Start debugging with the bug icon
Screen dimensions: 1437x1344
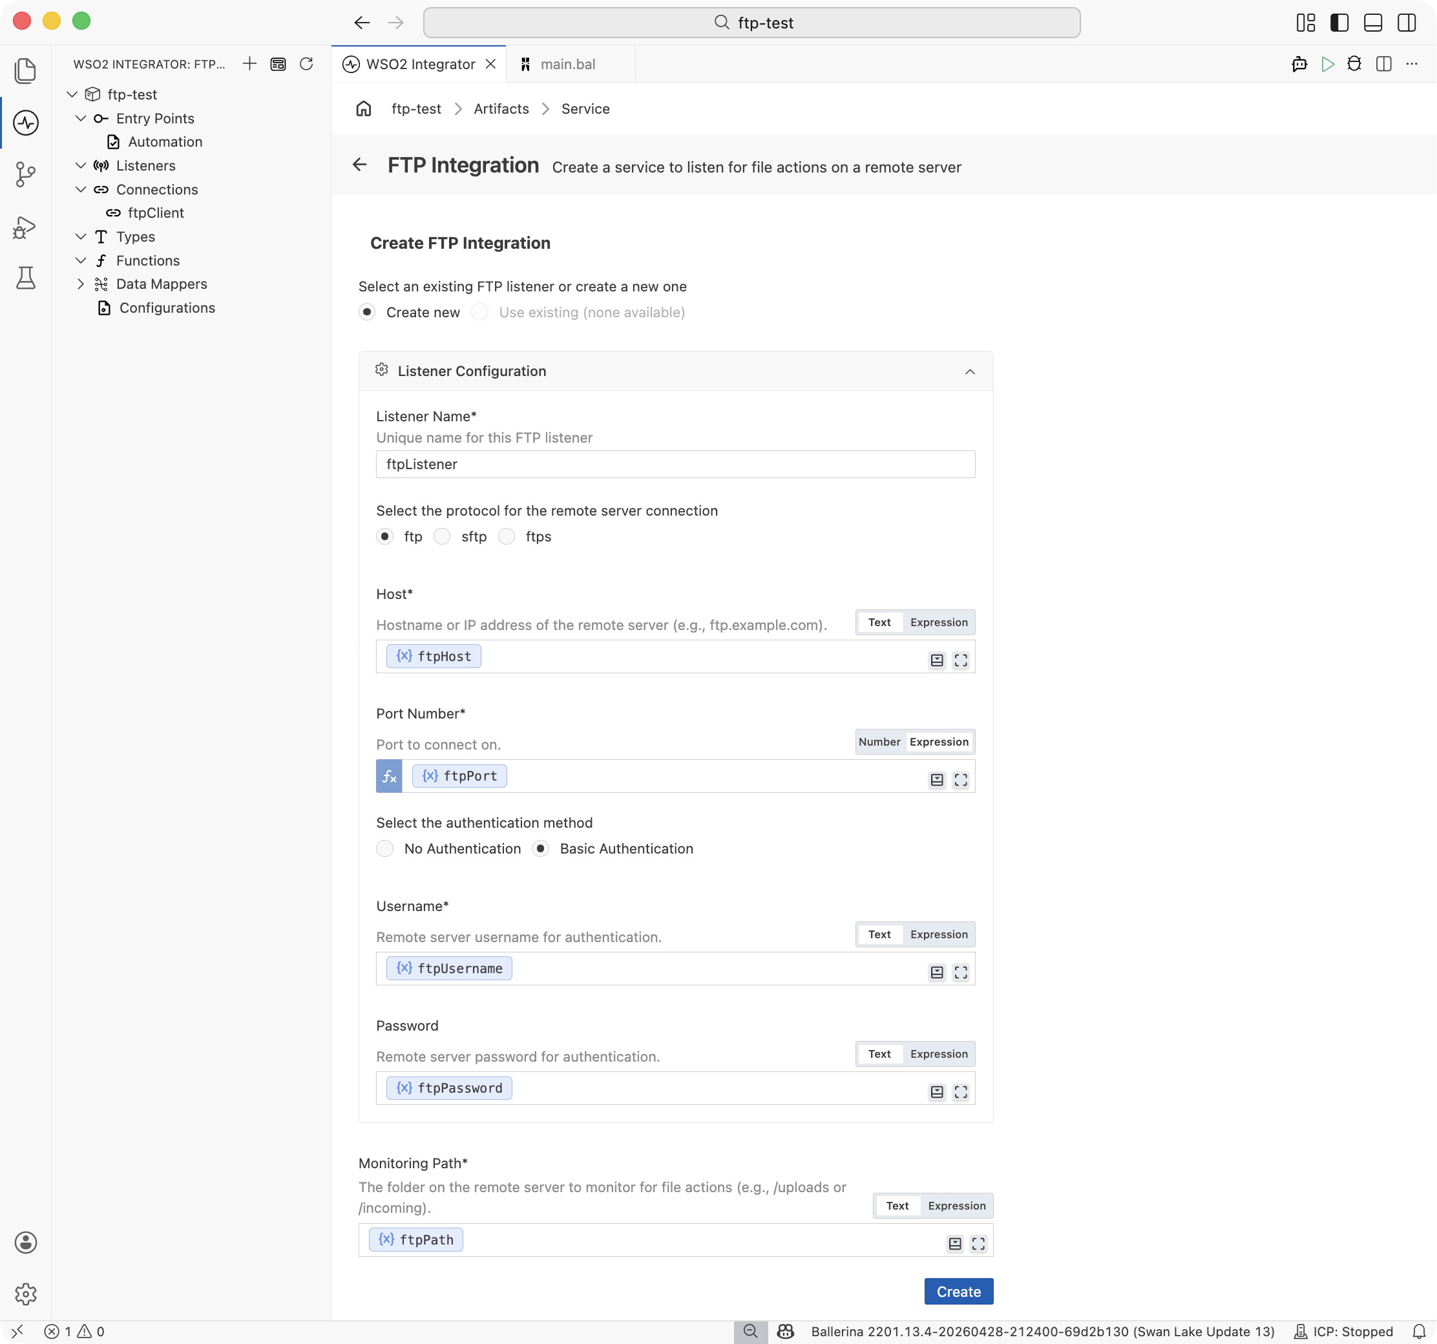tap(1354, 63)
